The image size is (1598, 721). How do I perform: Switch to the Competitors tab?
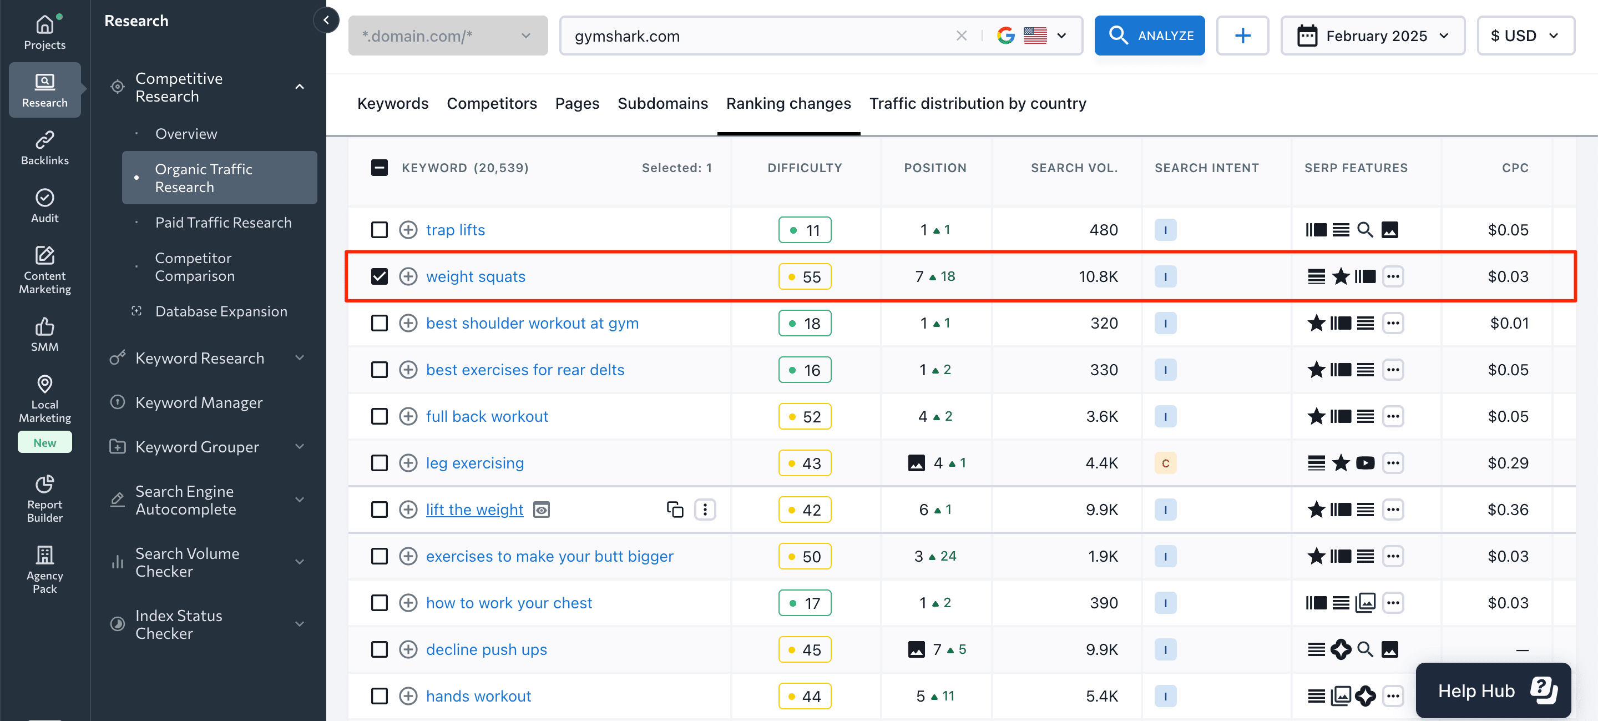(491, 104)
